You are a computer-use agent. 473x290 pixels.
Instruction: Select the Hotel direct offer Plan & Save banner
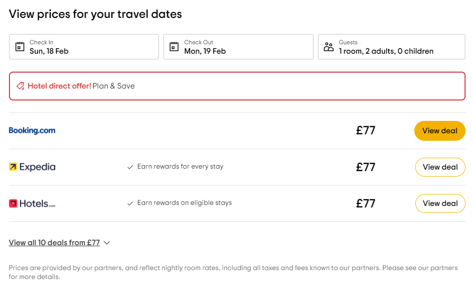coord(237,86)
